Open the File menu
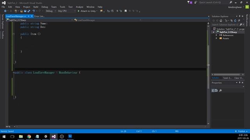This screenshot has width=250, height=140. click(x=3, y=7)
